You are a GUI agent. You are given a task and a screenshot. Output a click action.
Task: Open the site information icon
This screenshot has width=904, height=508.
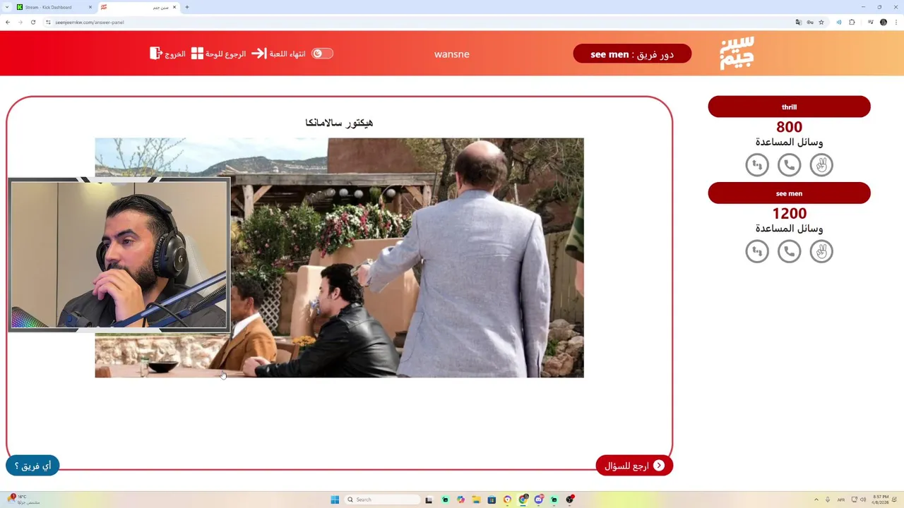49,22
